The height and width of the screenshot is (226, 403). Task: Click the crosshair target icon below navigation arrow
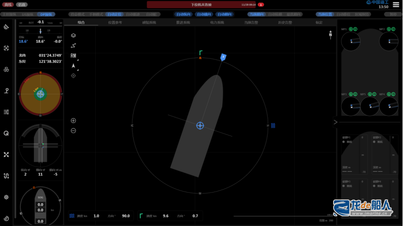[73, 75]
